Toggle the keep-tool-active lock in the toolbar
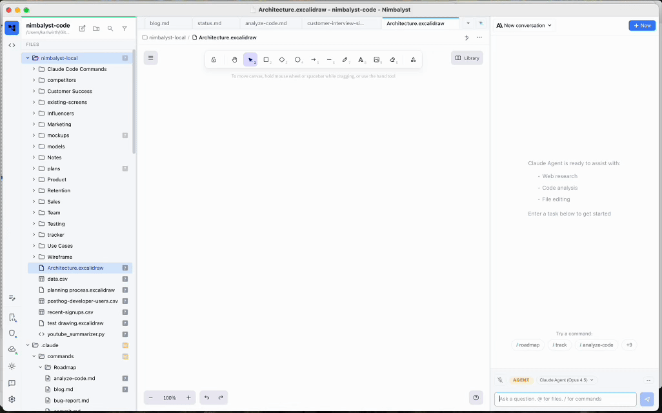The height and width of the screenshot is (413, 662). click(214, 59)
